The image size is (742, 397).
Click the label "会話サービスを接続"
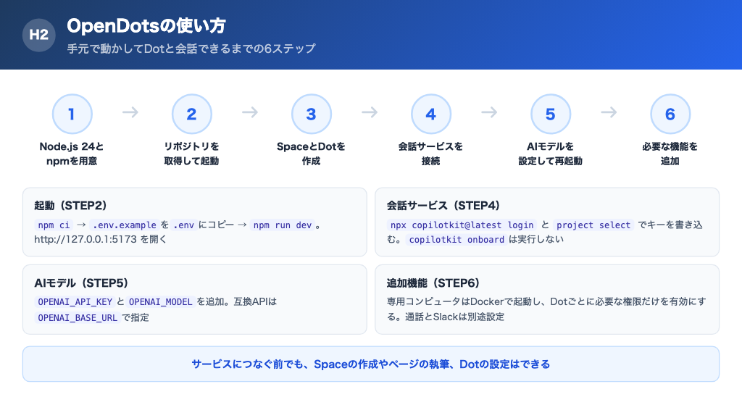pyautogui.click(x=430, y=154)
